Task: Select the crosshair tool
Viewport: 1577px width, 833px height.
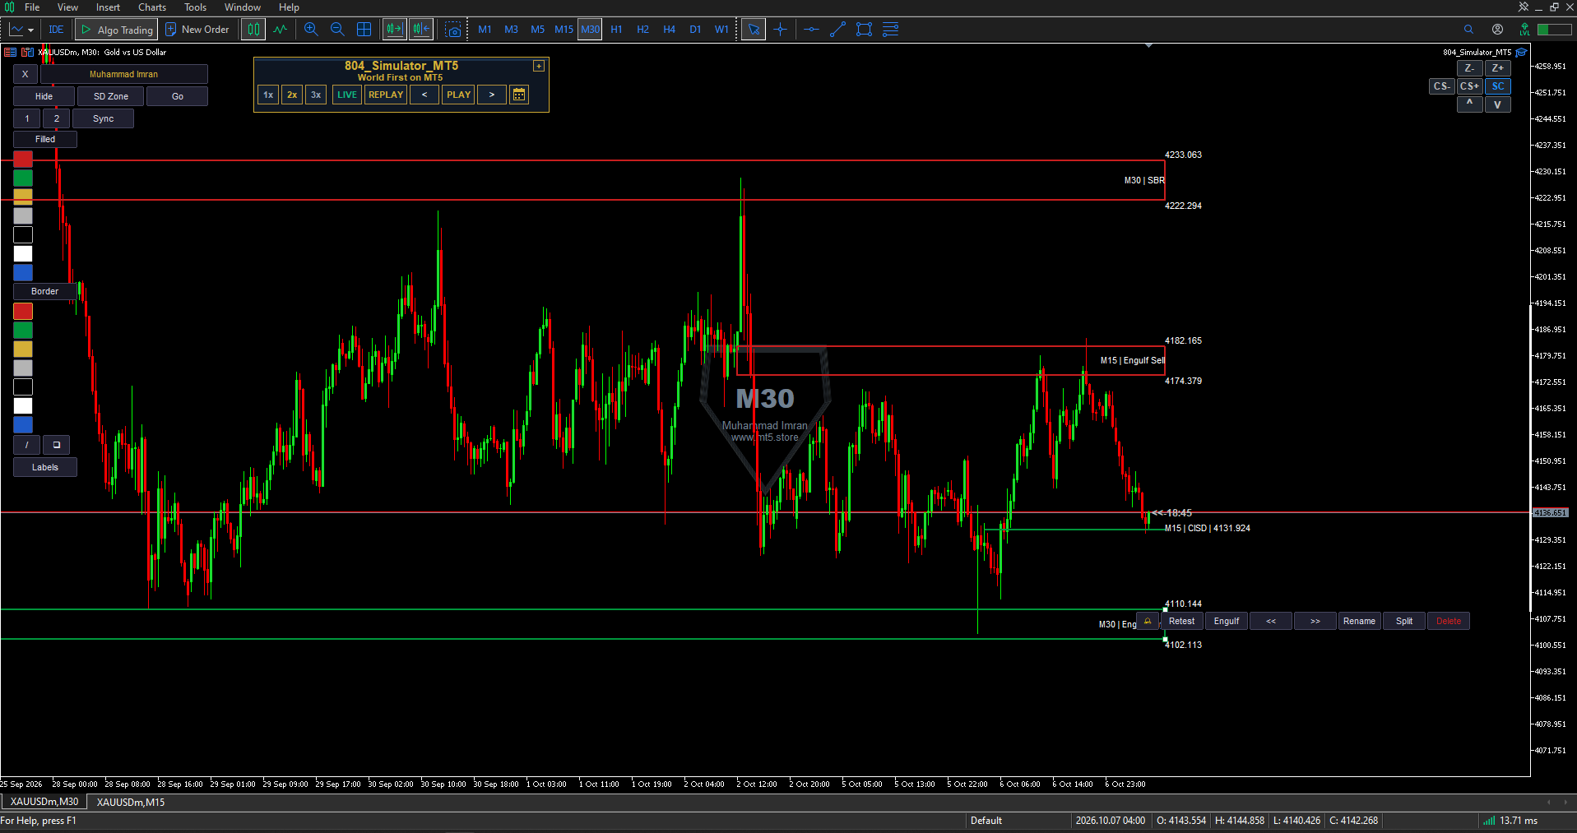Action: (x=781, y=30)
